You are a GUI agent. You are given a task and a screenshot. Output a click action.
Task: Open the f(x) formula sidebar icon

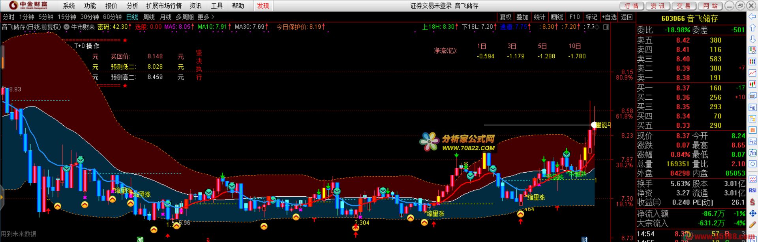752,153
